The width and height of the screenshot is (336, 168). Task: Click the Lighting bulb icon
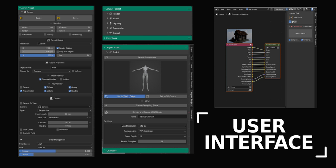click(x=111, y=23)
